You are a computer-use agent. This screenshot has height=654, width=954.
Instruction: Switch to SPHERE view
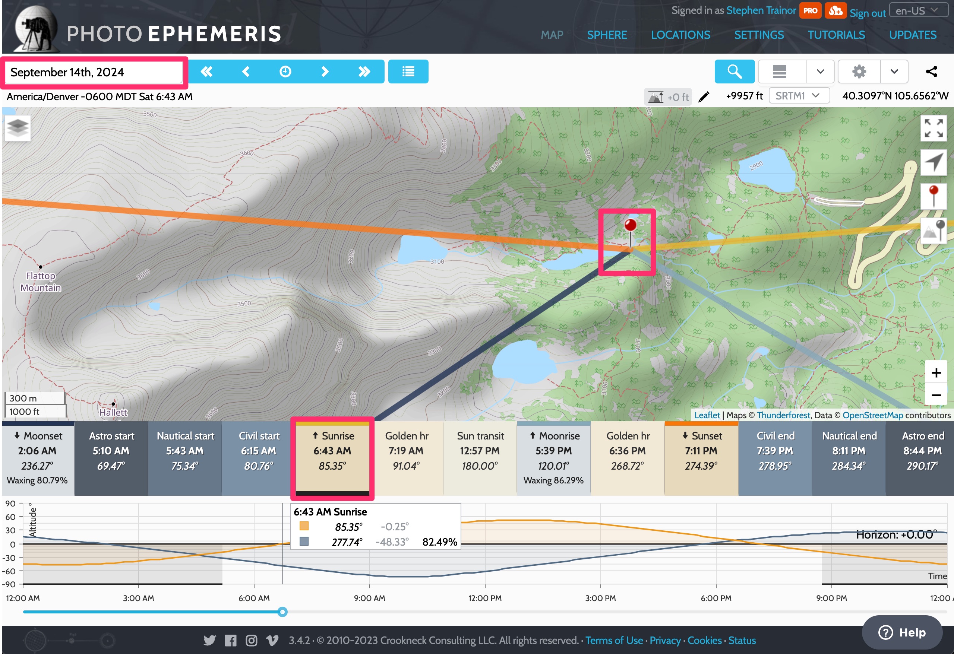pos(607,35)
